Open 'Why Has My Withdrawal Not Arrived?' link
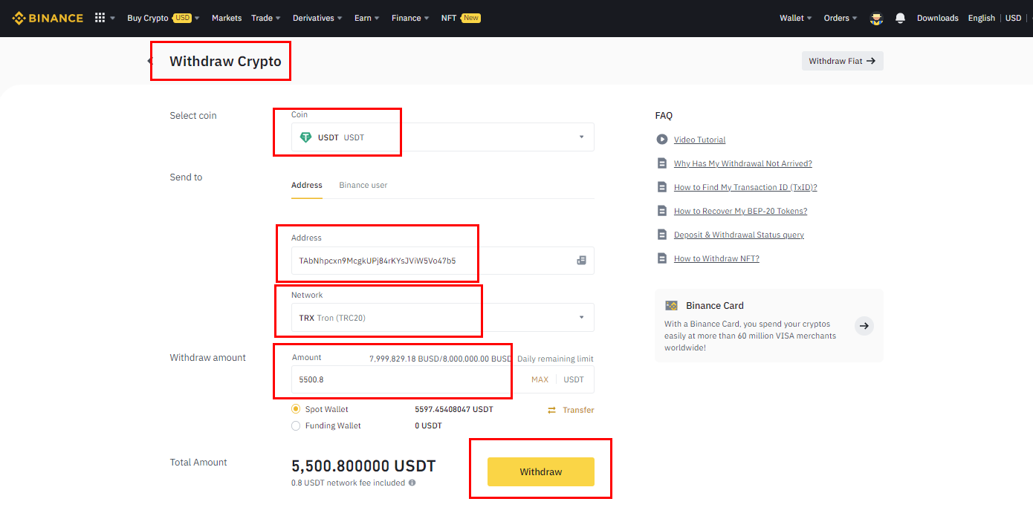 742,163
